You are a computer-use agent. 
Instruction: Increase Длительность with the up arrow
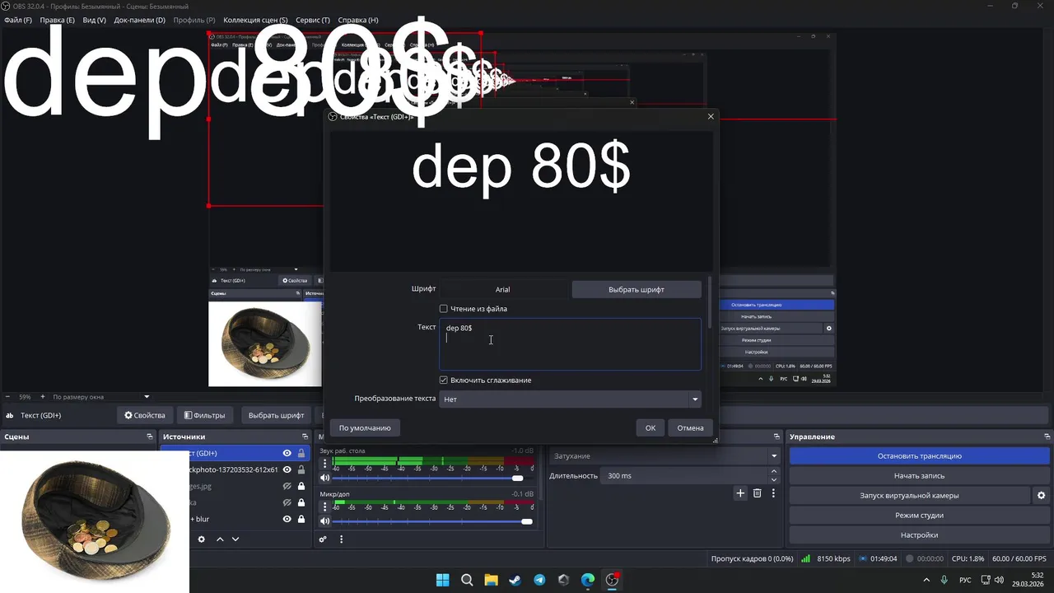pos(773,471)
